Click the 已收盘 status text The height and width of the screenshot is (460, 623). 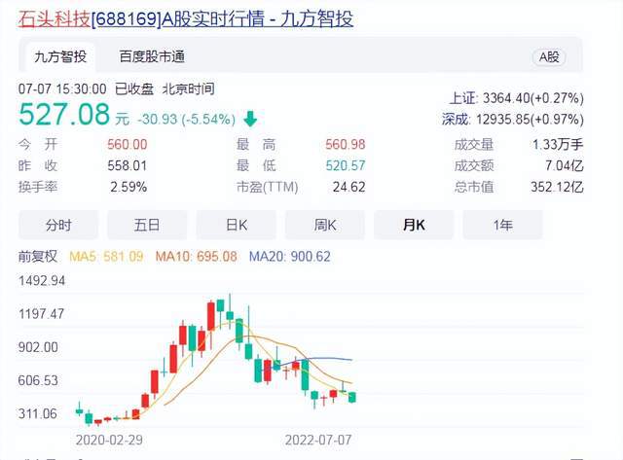134,88
